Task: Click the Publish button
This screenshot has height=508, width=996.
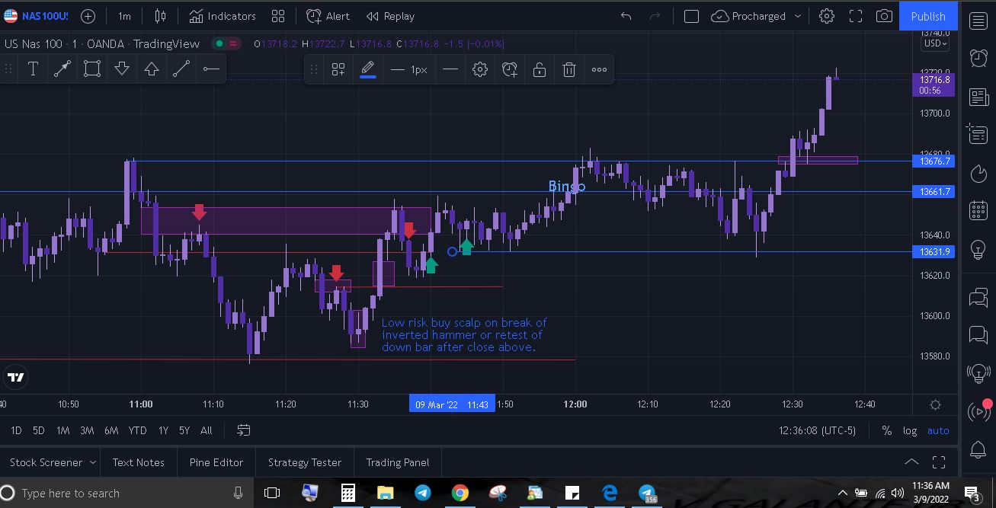Action: [928, 16]
